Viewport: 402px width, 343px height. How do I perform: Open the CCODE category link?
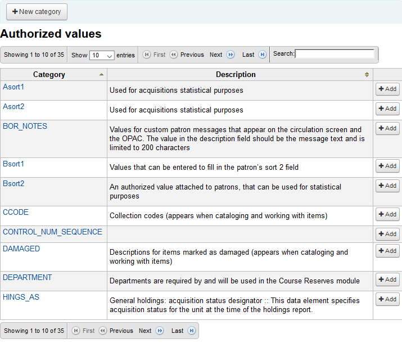[x=16, y=213]
